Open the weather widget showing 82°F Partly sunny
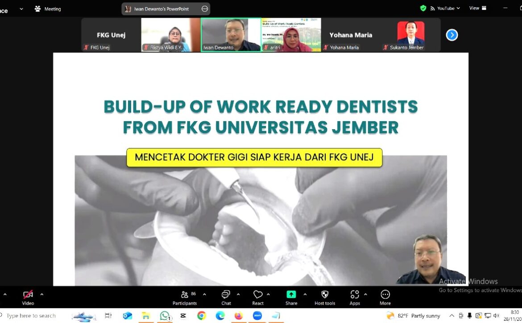The image size is (522, 323). tap(413, 316)
